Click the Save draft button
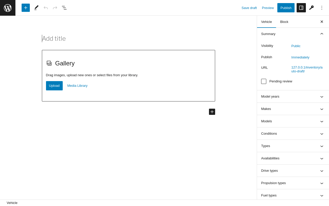The width and height of the screenshot is (329, 206). coord(249,8)
